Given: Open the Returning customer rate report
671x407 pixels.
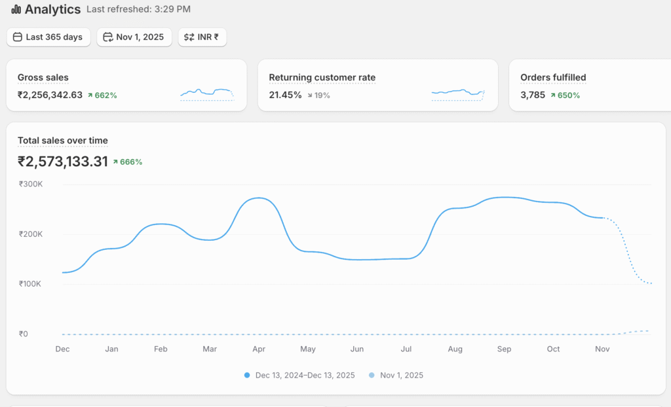Looking at the screenshot, I should tap(322, 78).
